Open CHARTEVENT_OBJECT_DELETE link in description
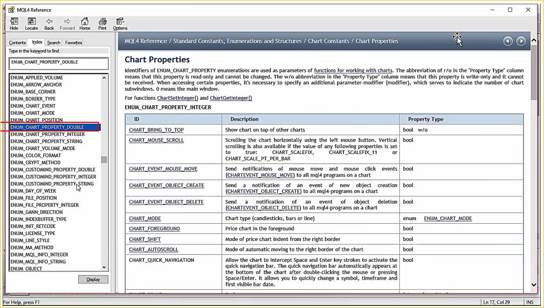This screenshot has height=308, width=544. [x=263, y=208]
